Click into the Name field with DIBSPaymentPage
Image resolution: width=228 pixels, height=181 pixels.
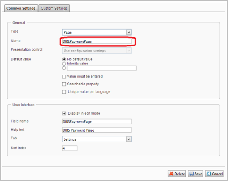pyautogui.click(x=97, y=42)
